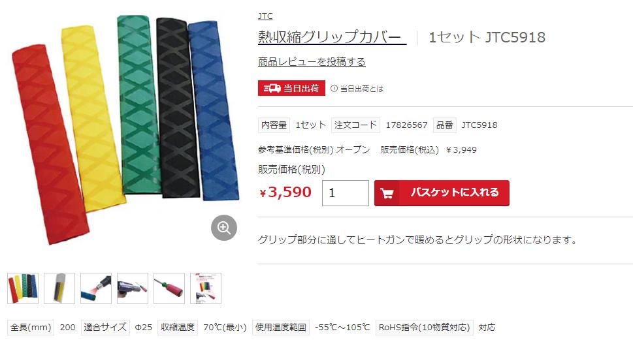This screenshot has width=633, height=355.
Task: Click the shopping cart icon on the red button
Action: (387, 193)
